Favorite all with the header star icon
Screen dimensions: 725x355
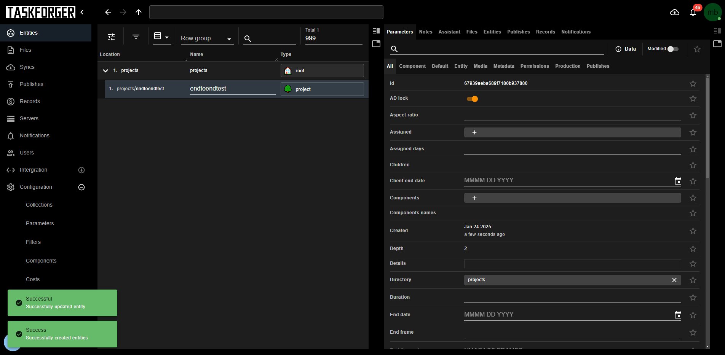click(x=697, y=49)
